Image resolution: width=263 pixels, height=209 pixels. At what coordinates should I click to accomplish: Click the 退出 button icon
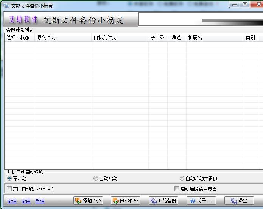pyautogui.click(x=234, y=201)
